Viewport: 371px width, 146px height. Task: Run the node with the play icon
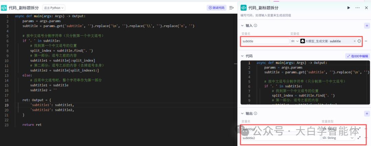tap(349, 8)
